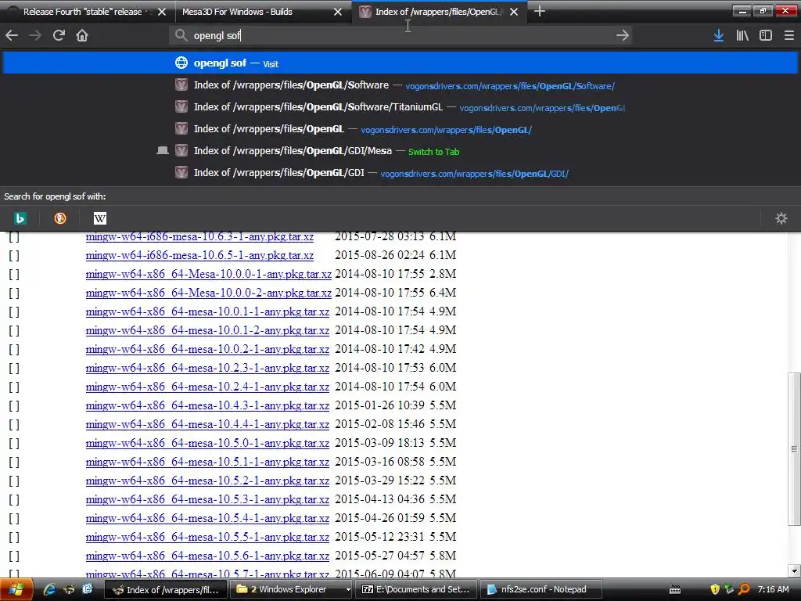Image resolution: width=801 pixels, height=601 pixels.
Task: Switch to the Index of /wrappers taskbar button
Action: (x=166, y=589)
